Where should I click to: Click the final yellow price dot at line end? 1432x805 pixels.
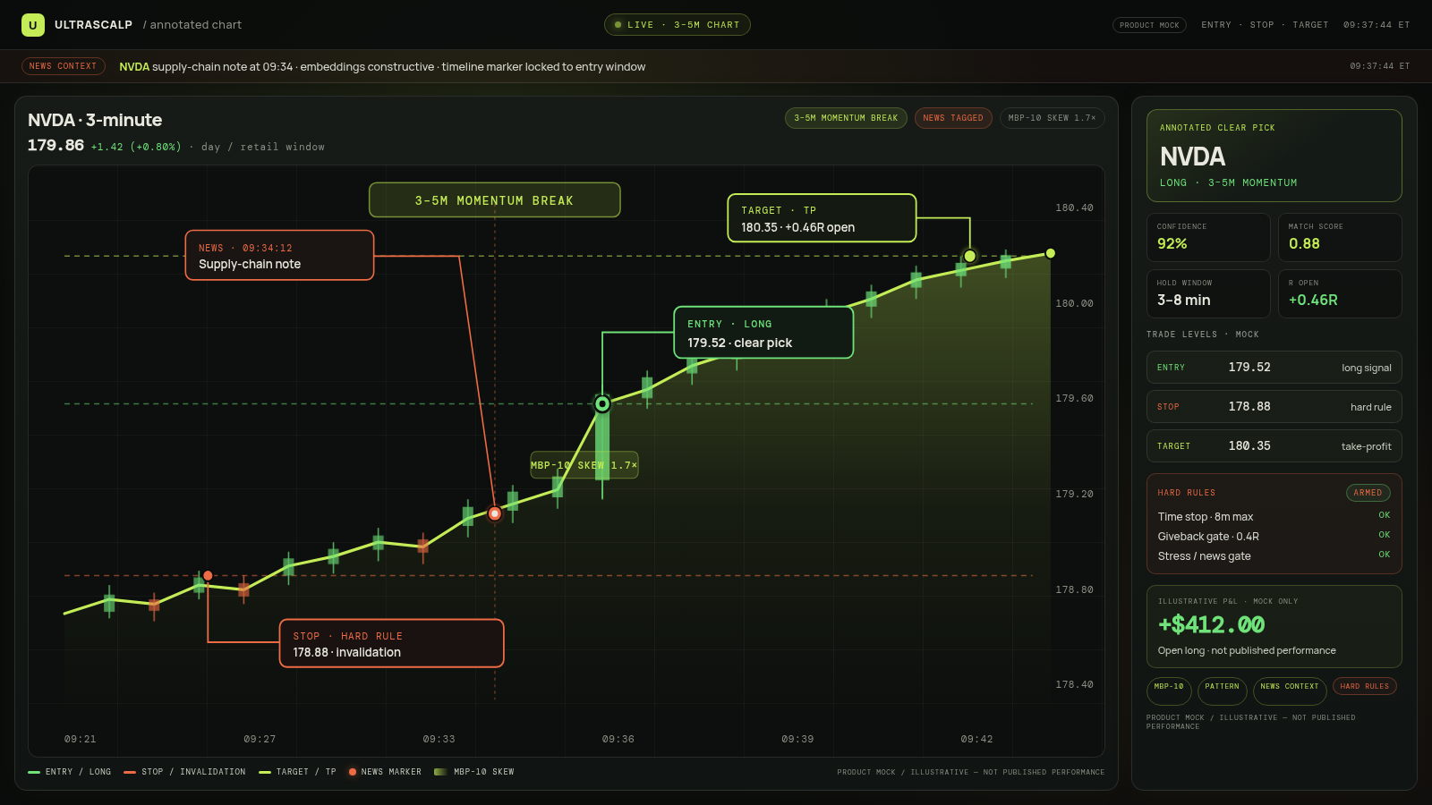click(x=1051, y=253)
